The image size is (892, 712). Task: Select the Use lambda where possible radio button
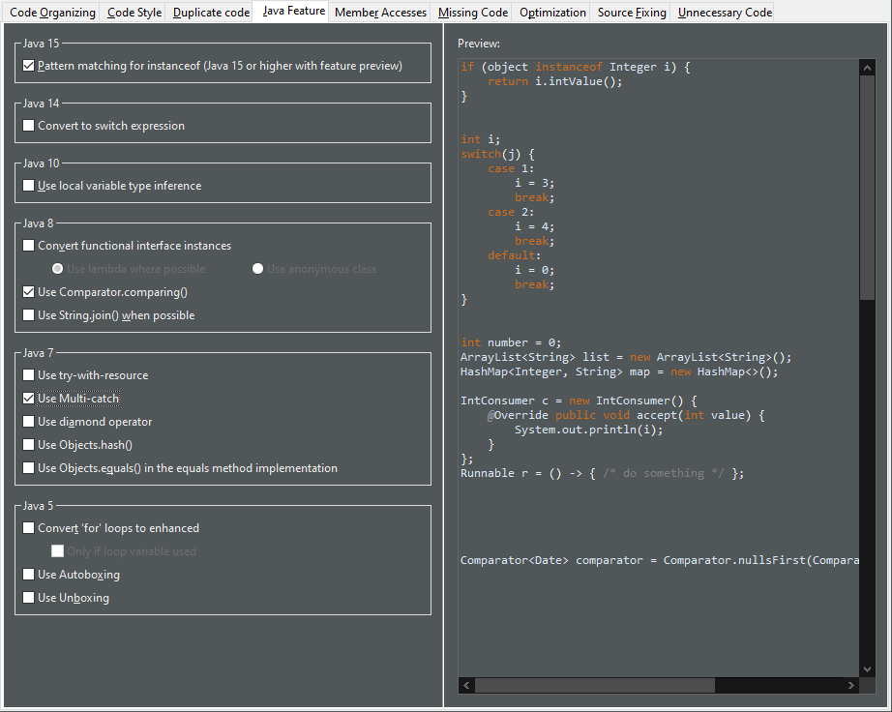tap(57, 268)
